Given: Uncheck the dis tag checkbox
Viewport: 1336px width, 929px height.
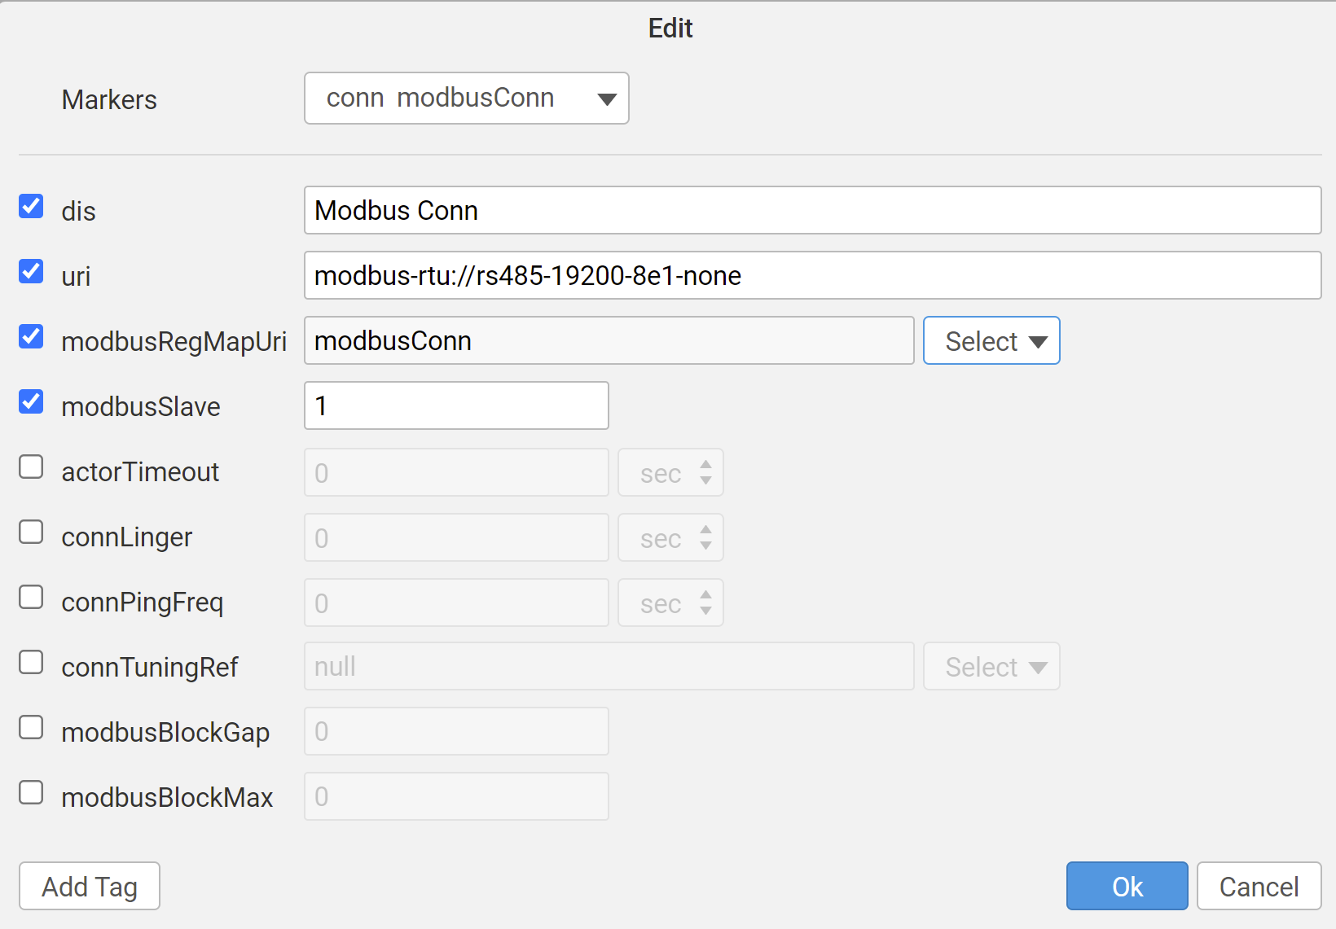Looking at the screenshot, I should (x=31, y=207).
